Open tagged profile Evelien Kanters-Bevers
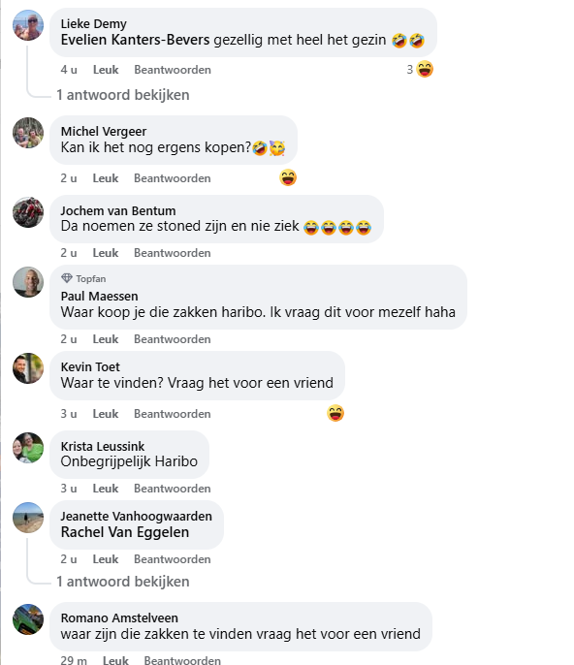 pos(135,40)
